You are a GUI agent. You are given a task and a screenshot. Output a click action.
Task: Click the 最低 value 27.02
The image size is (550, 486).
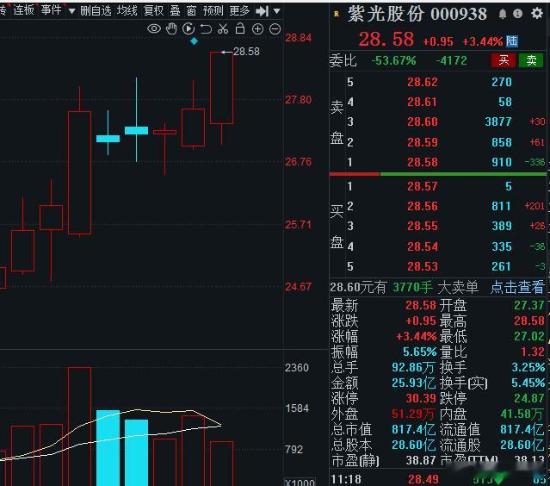[528, 336]
